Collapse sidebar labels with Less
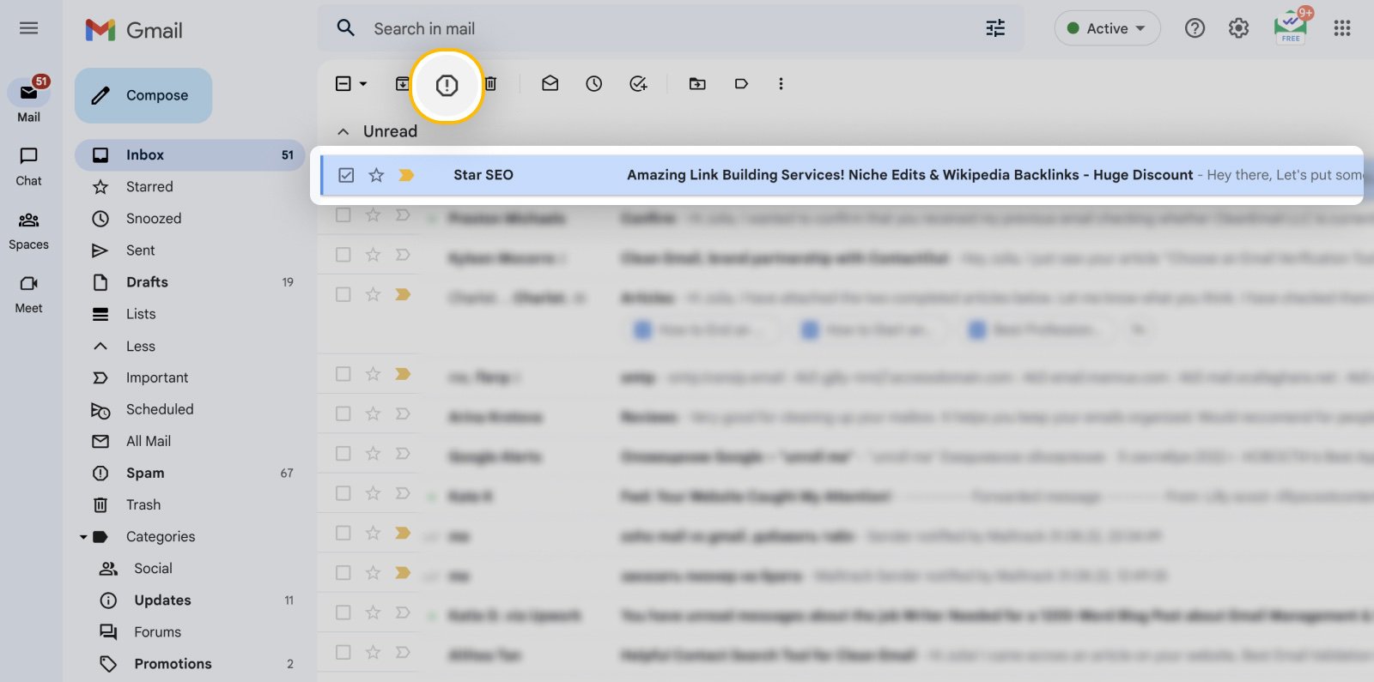 (x=140, y=346)
